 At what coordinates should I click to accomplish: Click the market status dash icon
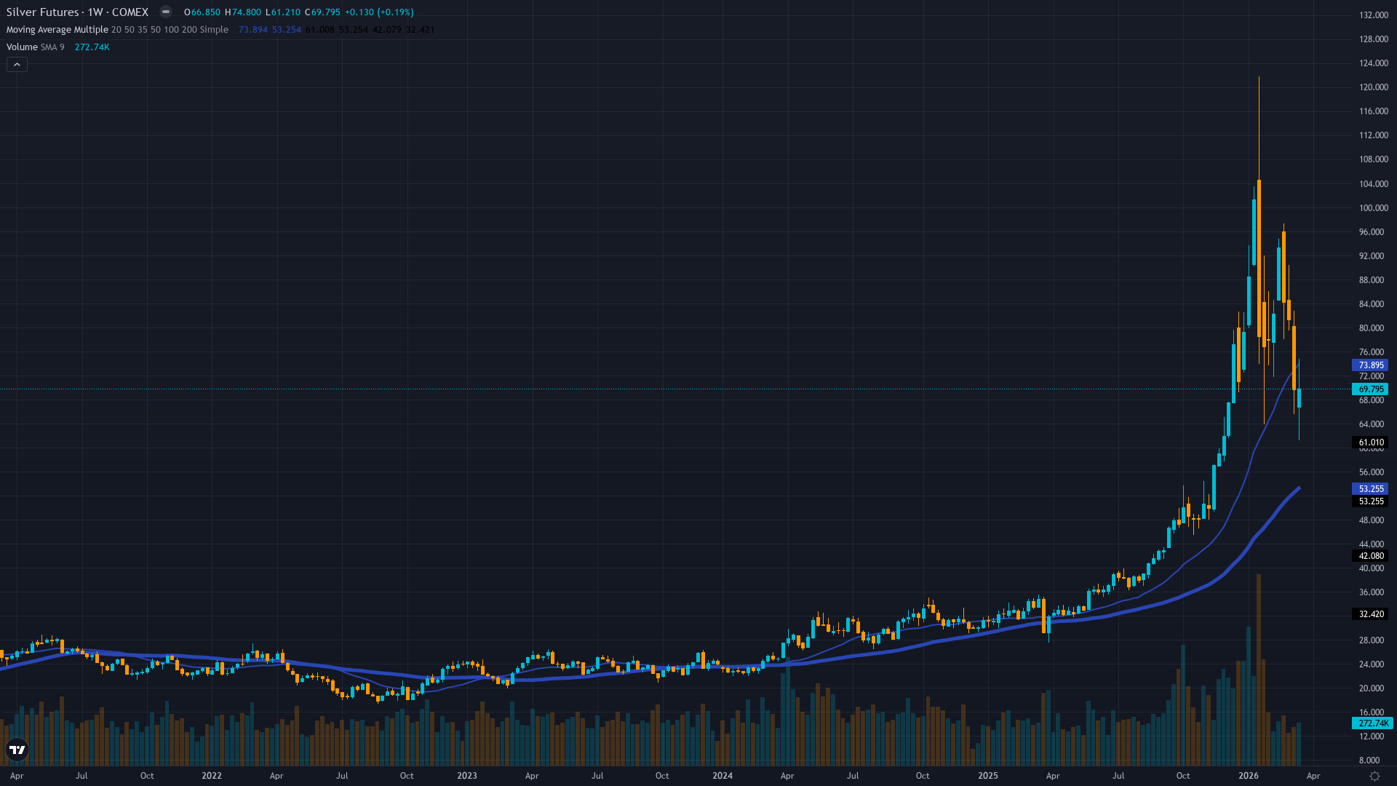(166, 12)
